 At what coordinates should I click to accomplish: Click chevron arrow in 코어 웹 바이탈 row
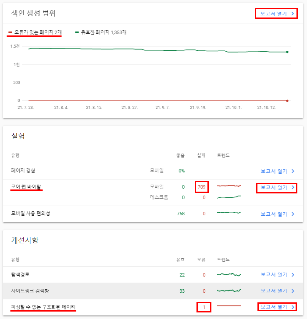[293, 187]
